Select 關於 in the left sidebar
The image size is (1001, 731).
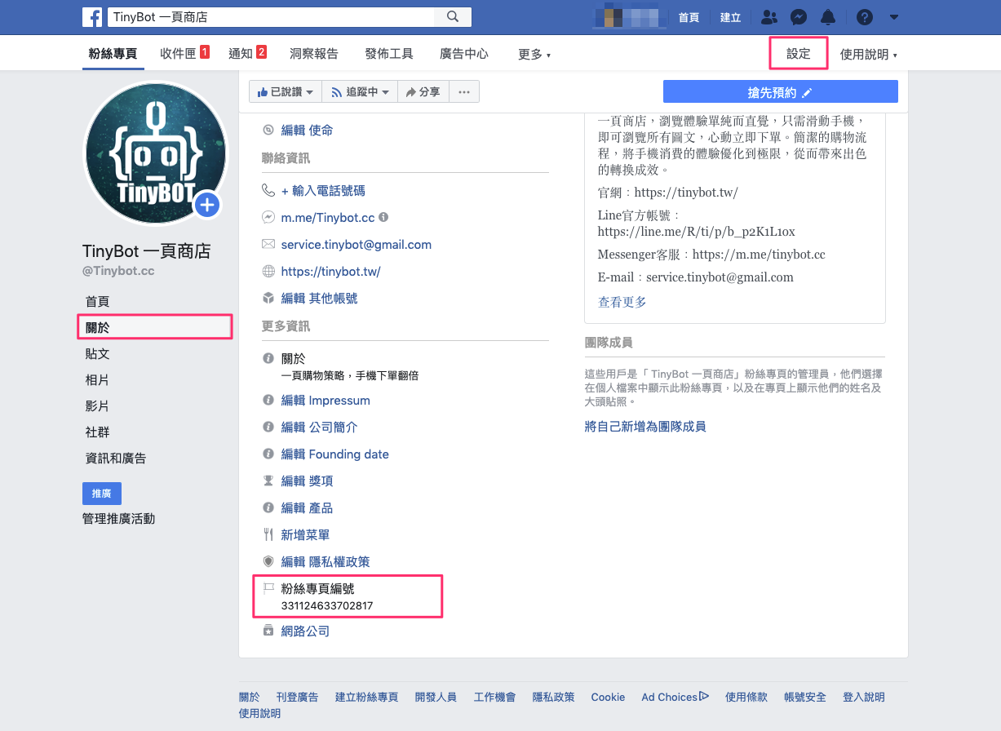pyautogui.click(x=155, y=327)
